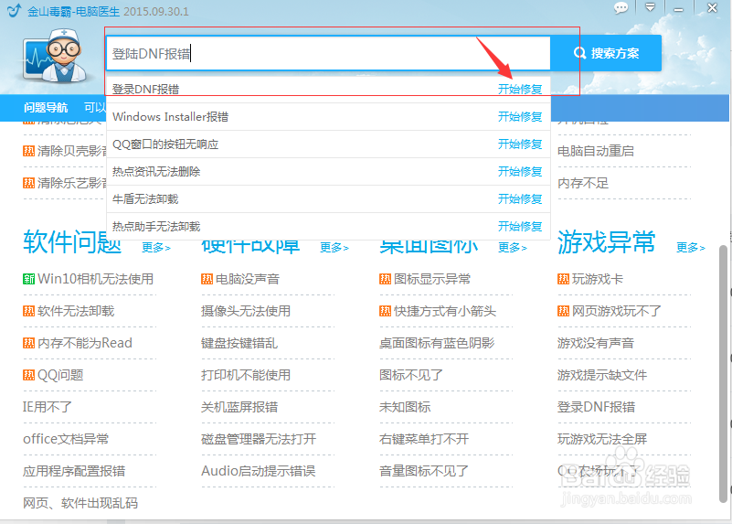Screen dimensions: 732x524
Task: Open Win10相机无法使用 entry
Action: tap(95, 279)
